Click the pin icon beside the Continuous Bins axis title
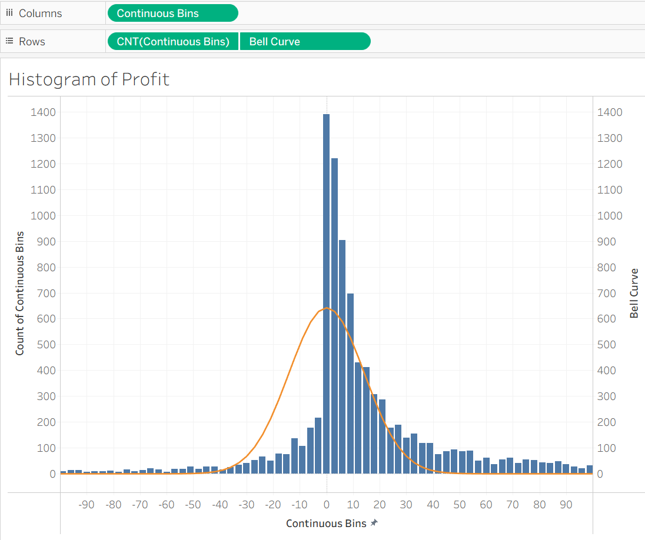Viewport: 645px width, 540px height. [x=374, y=523]
